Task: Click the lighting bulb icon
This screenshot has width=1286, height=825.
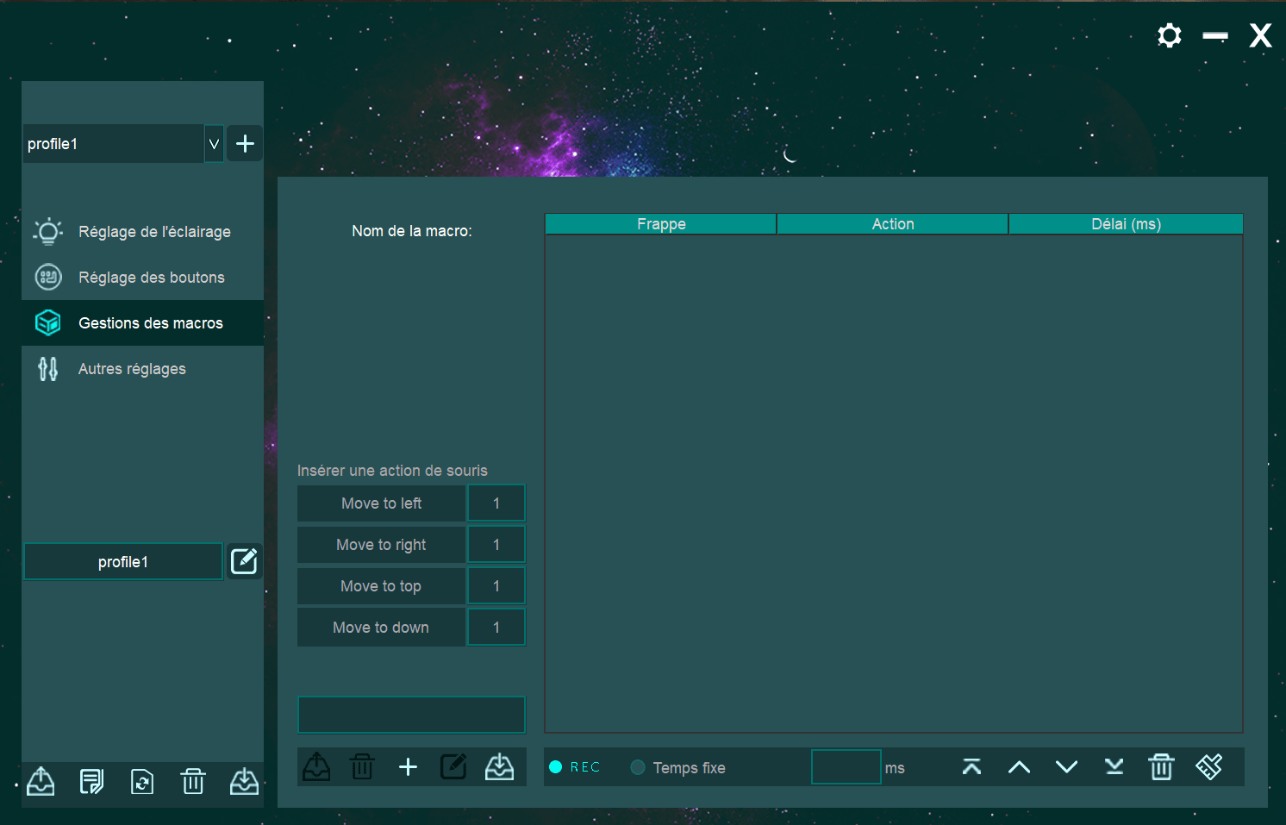Action: [x=48, y=231]
